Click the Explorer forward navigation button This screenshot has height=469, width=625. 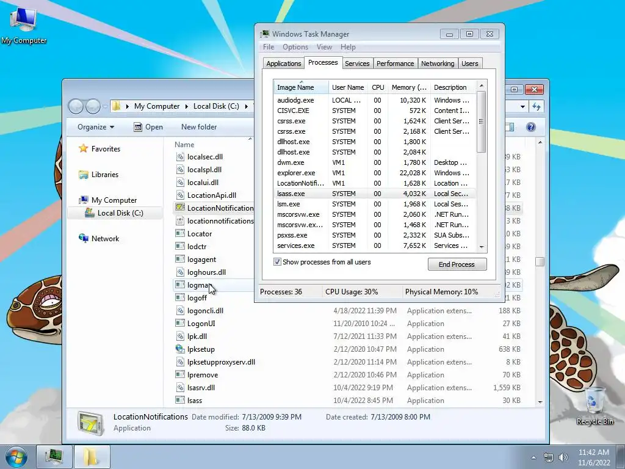coord(93,106)
